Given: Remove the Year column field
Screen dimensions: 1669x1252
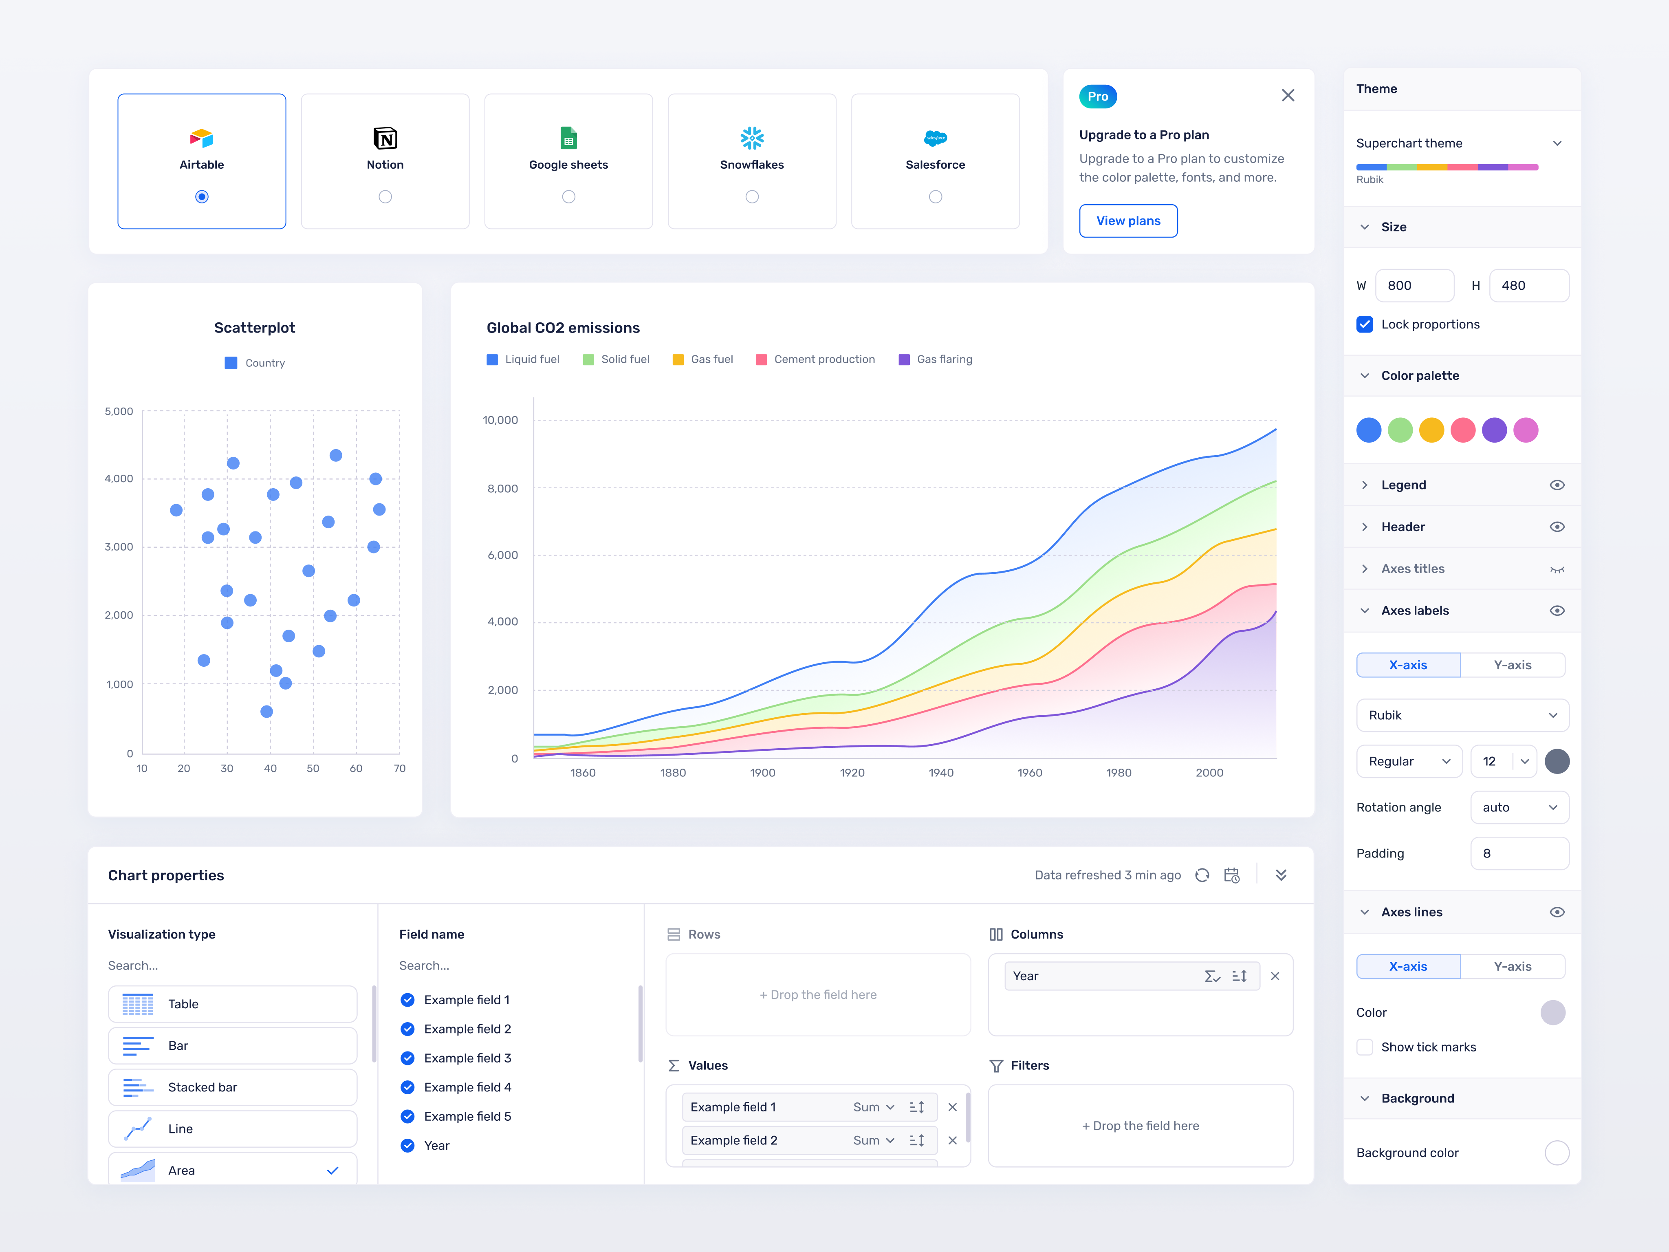Looking at the screenshot, I should (1275, 976).
